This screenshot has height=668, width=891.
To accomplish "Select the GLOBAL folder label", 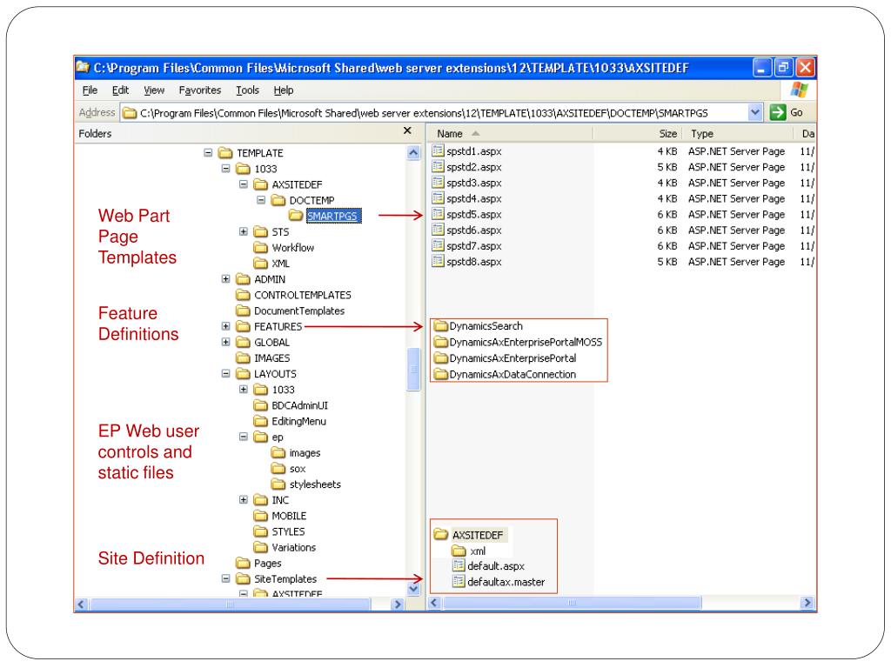I will (271, 343).
